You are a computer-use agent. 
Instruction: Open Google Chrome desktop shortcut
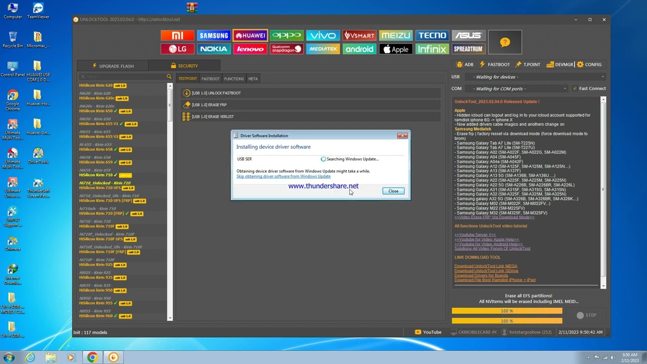[x=13, y=100]
